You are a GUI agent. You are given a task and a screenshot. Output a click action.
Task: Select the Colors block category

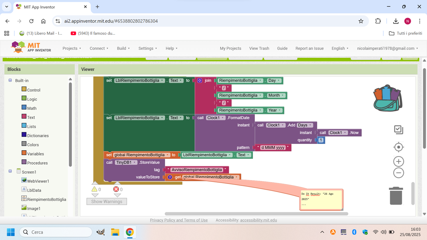pos(33,145)
